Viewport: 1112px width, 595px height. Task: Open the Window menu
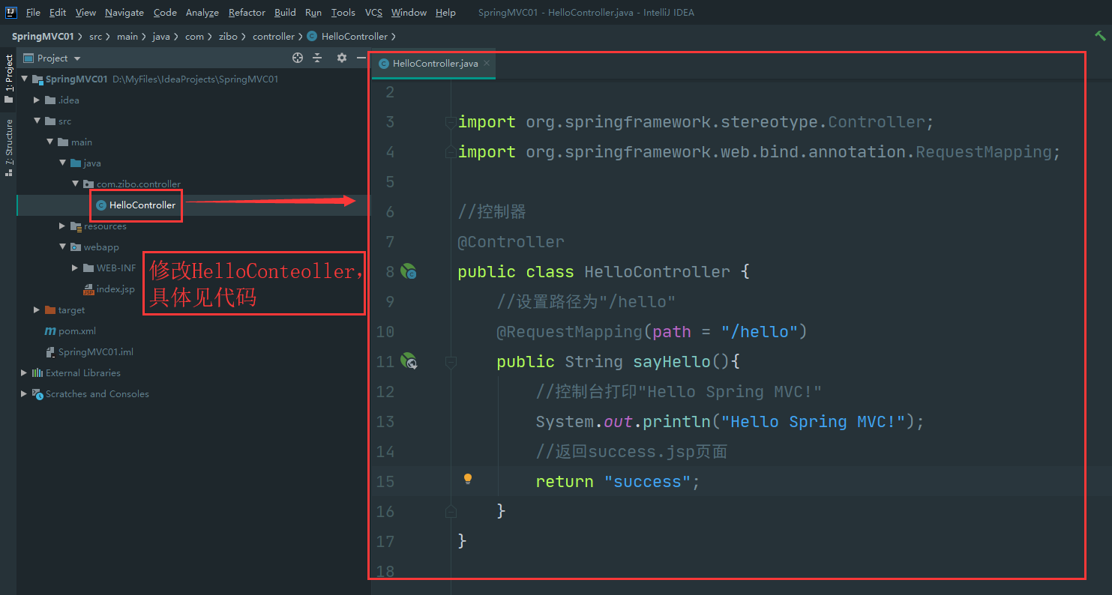[x=409, y=13]
